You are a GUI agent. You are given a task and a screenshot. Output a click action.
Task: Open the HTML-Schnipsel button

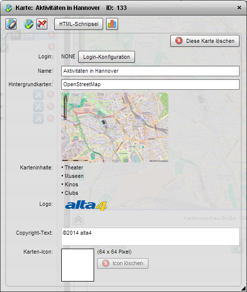[79, 24]
